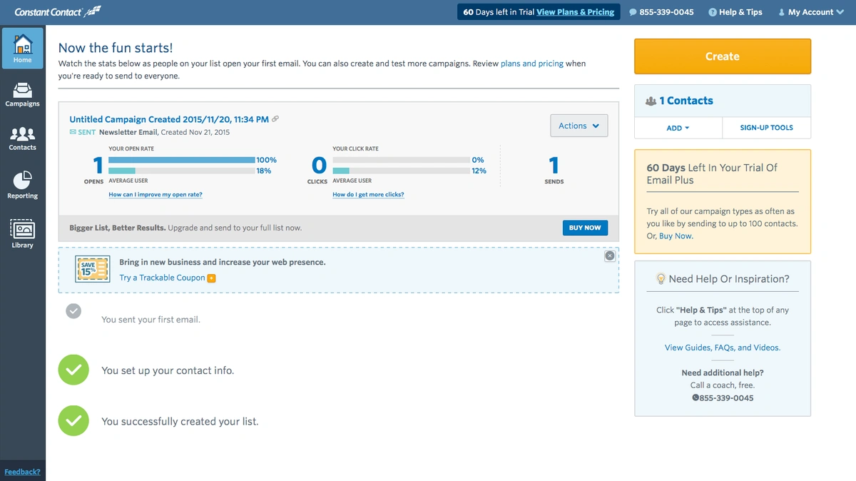Click the gray checkmark for first email
Screen dimensions: 856x481
73,311
